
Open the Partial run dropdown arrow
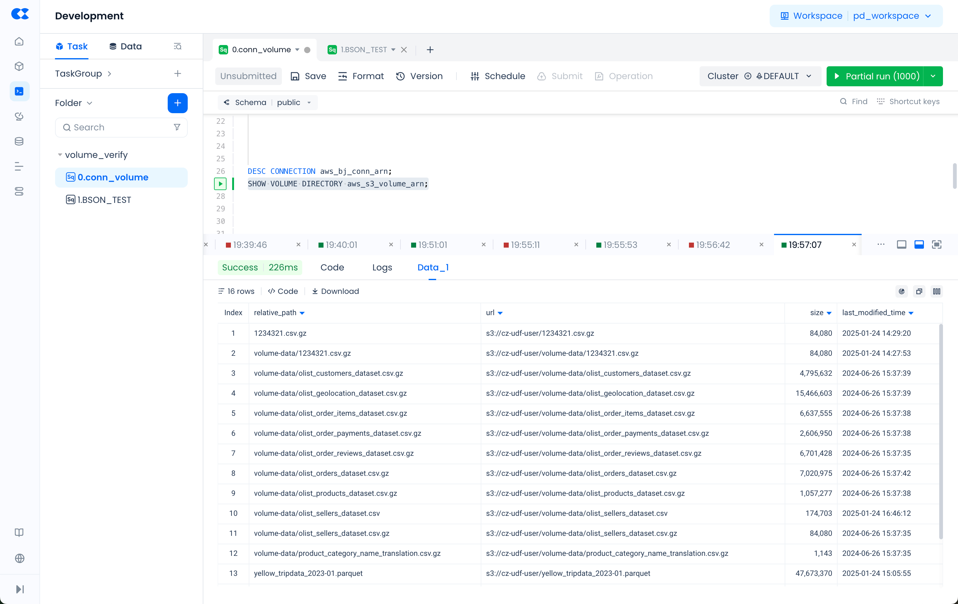[933, 76]
